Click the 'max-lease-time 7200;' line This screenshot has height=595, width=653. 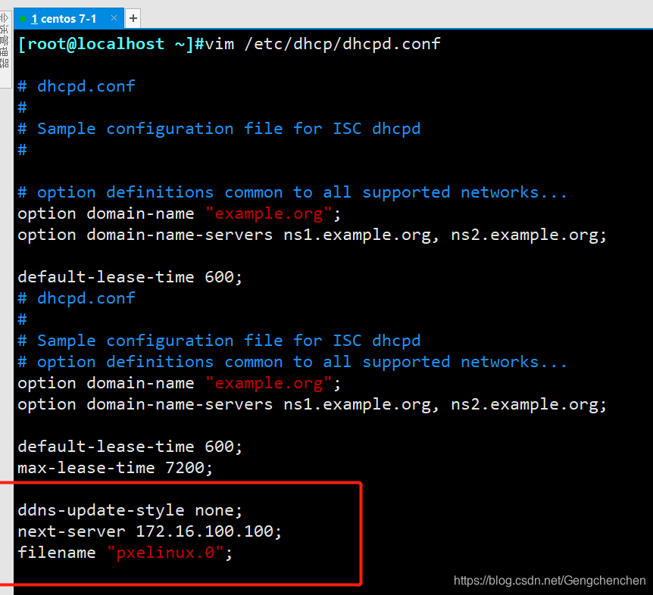pyautogui.click(x=115, y=468)
